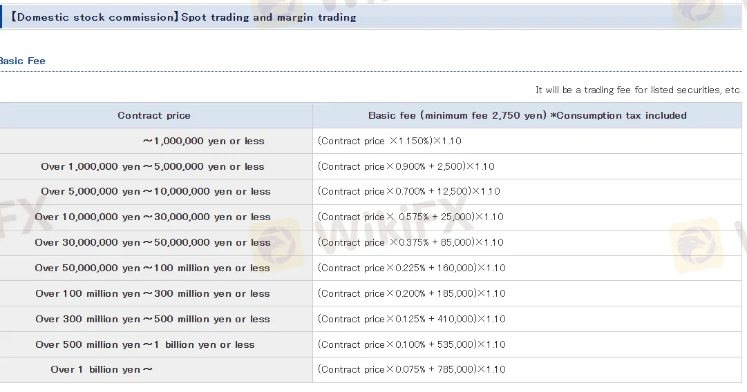Select the 0.575% + 25,000 formula

[410, 217]
